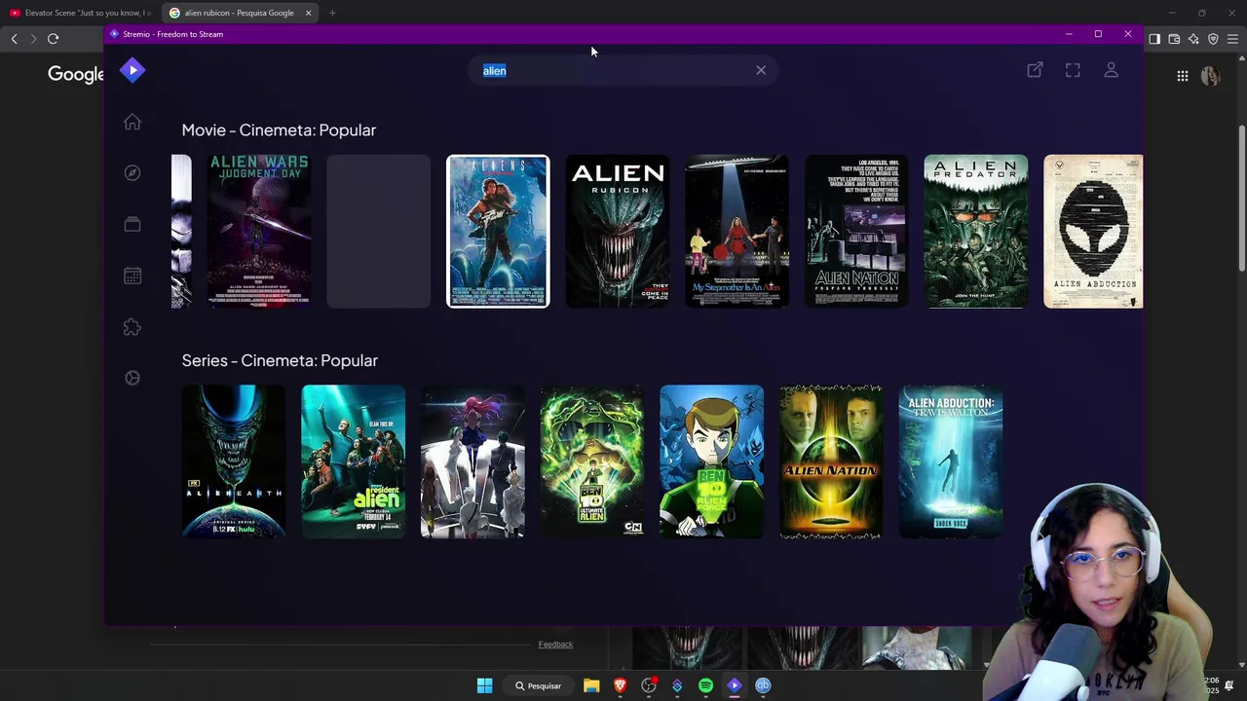Click the Pesquisar taskbar search box
The width and height of the screenshot is (1247, 701).
click(539, 685)
